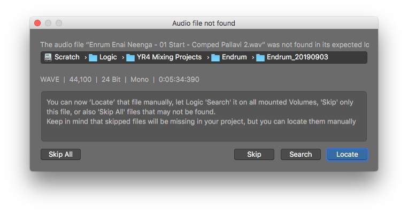The height and width of the screenshot is (214, 408).
Task: Click the chevron after YR4 Mixing Projects
Action: [x=208, y=58]
